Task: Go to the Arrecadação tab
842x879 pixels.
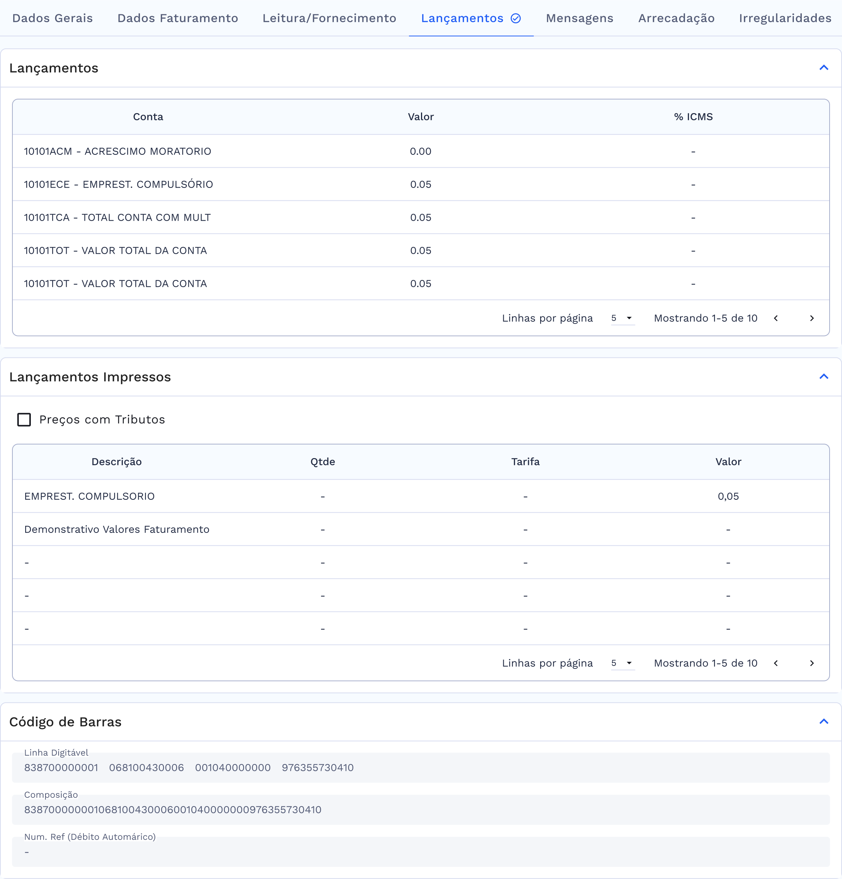Action: (676, 18)
